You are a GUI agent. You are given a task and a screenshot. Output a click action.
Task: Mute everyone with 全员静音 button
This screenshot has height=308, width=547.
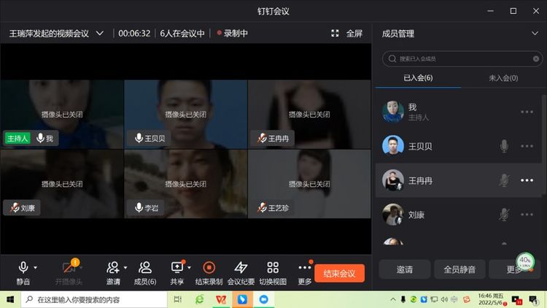[x=459, y=269]
